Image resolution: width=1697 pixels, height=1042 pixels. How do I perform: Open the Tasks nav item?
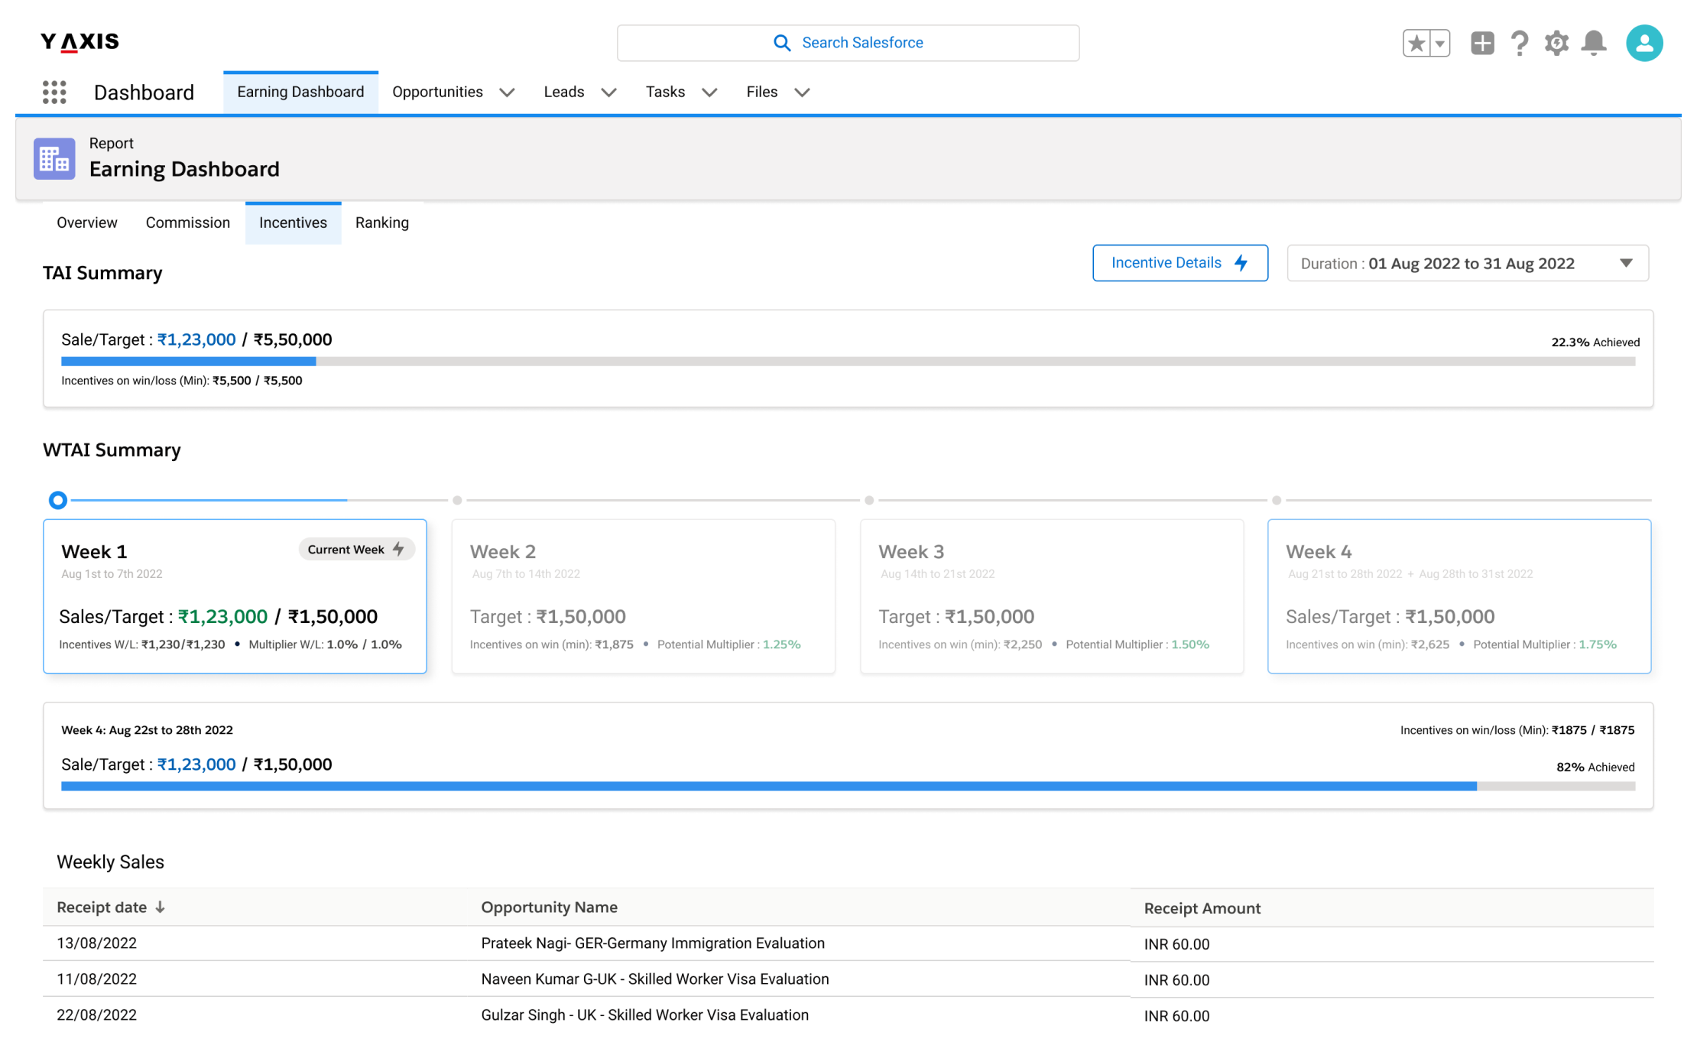(665, 92)
